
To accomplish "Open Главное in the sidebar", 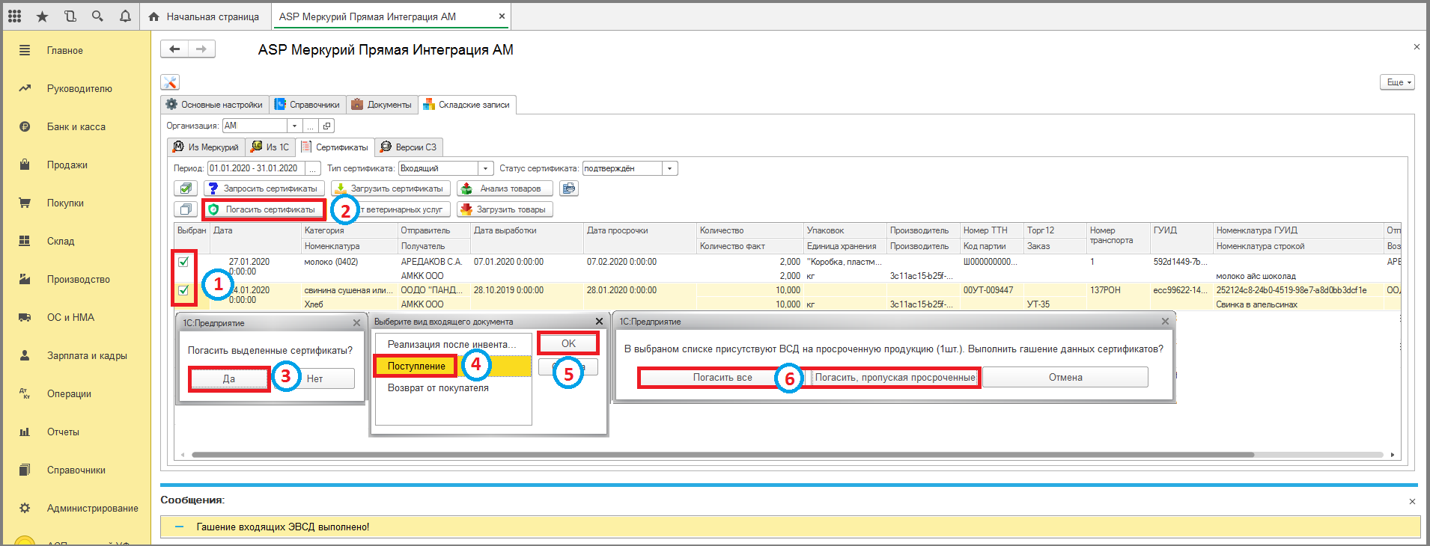I will (65, 51).
